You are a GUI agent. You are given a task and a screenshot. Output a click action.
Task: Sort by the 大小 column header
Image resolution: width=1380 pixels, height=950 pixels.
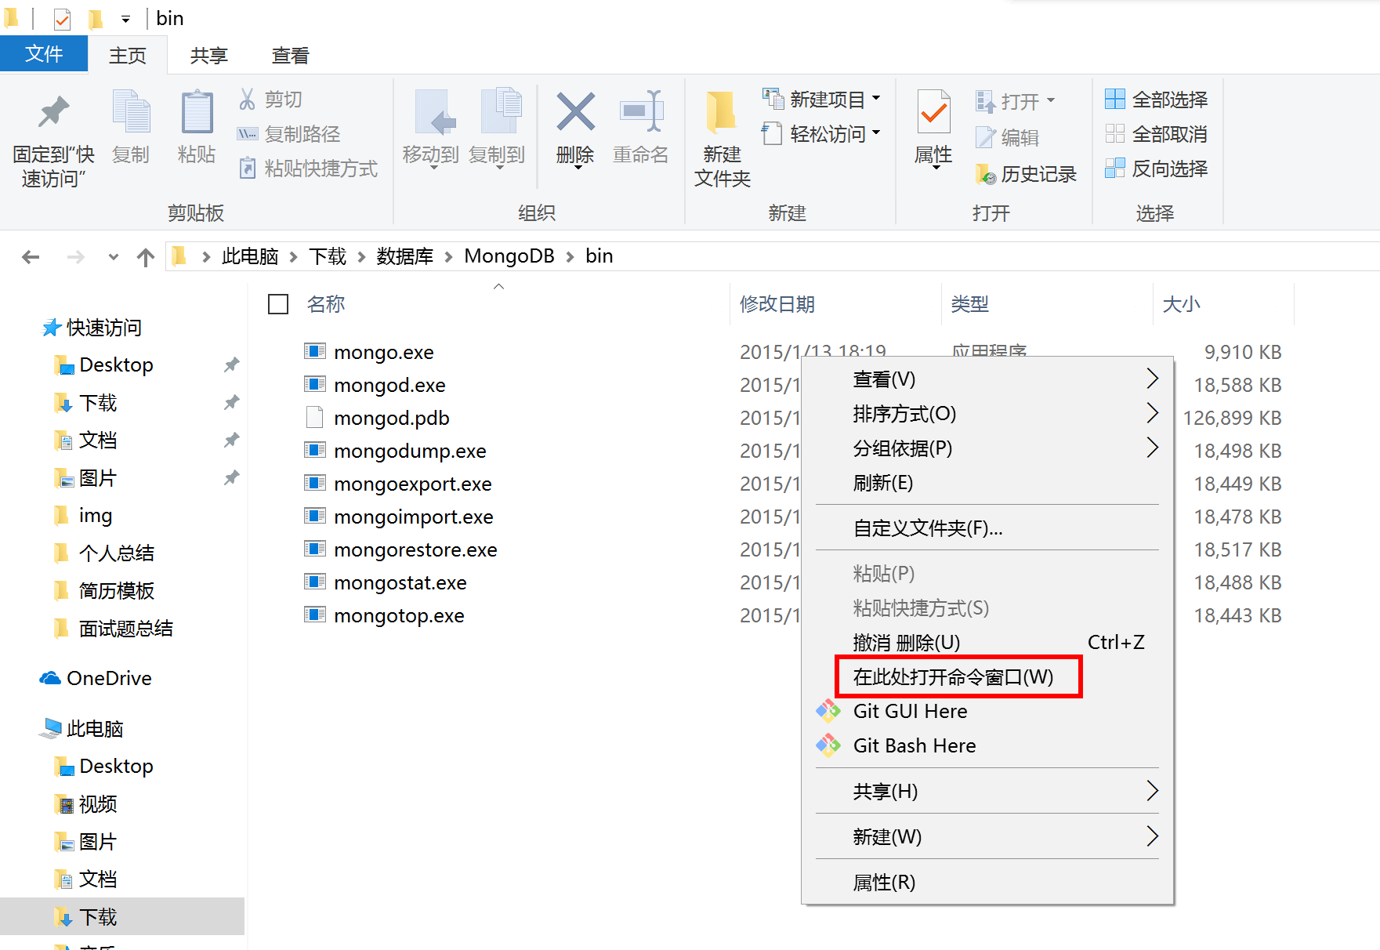[x=1182, y=304]
